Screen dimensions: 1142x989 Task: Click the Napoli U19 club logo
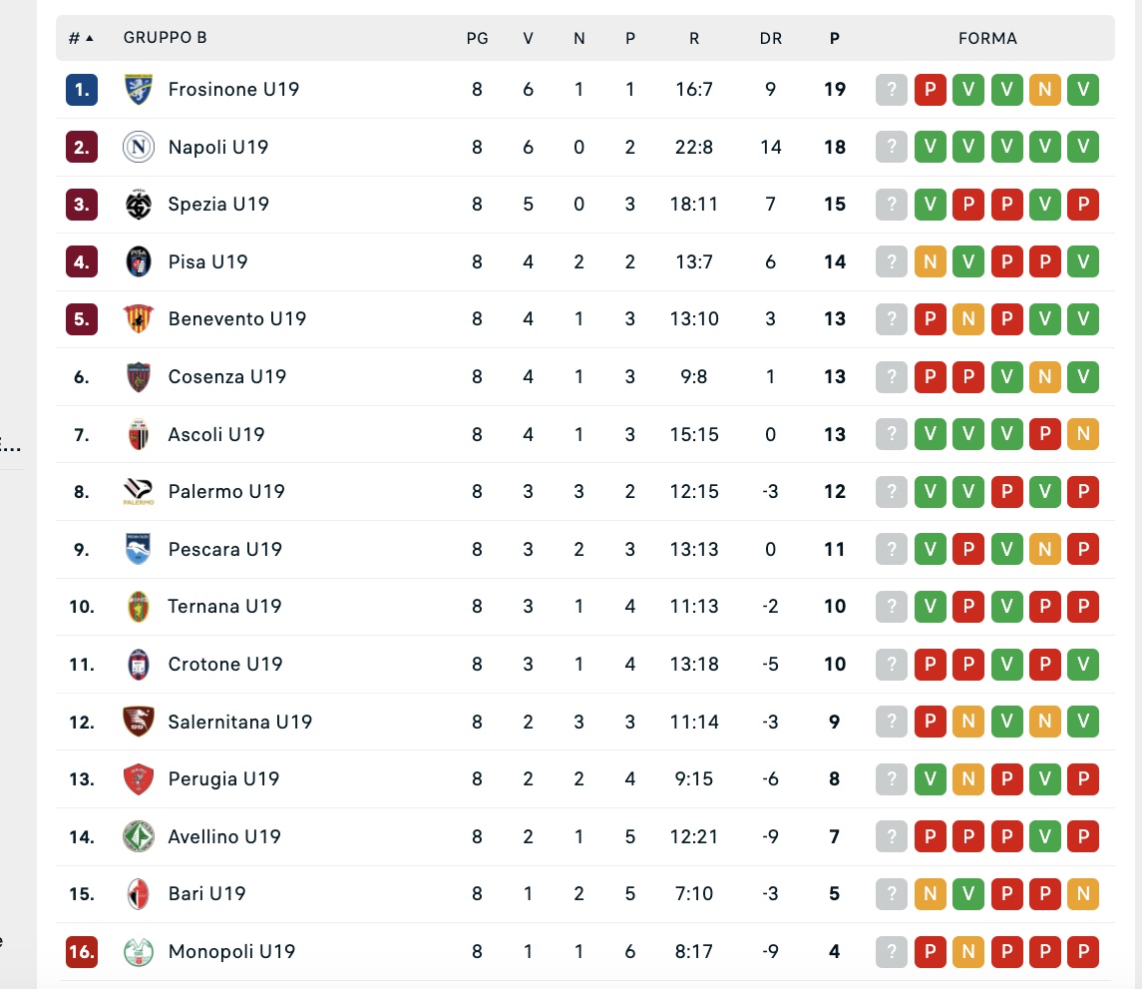tap(139, 148)
